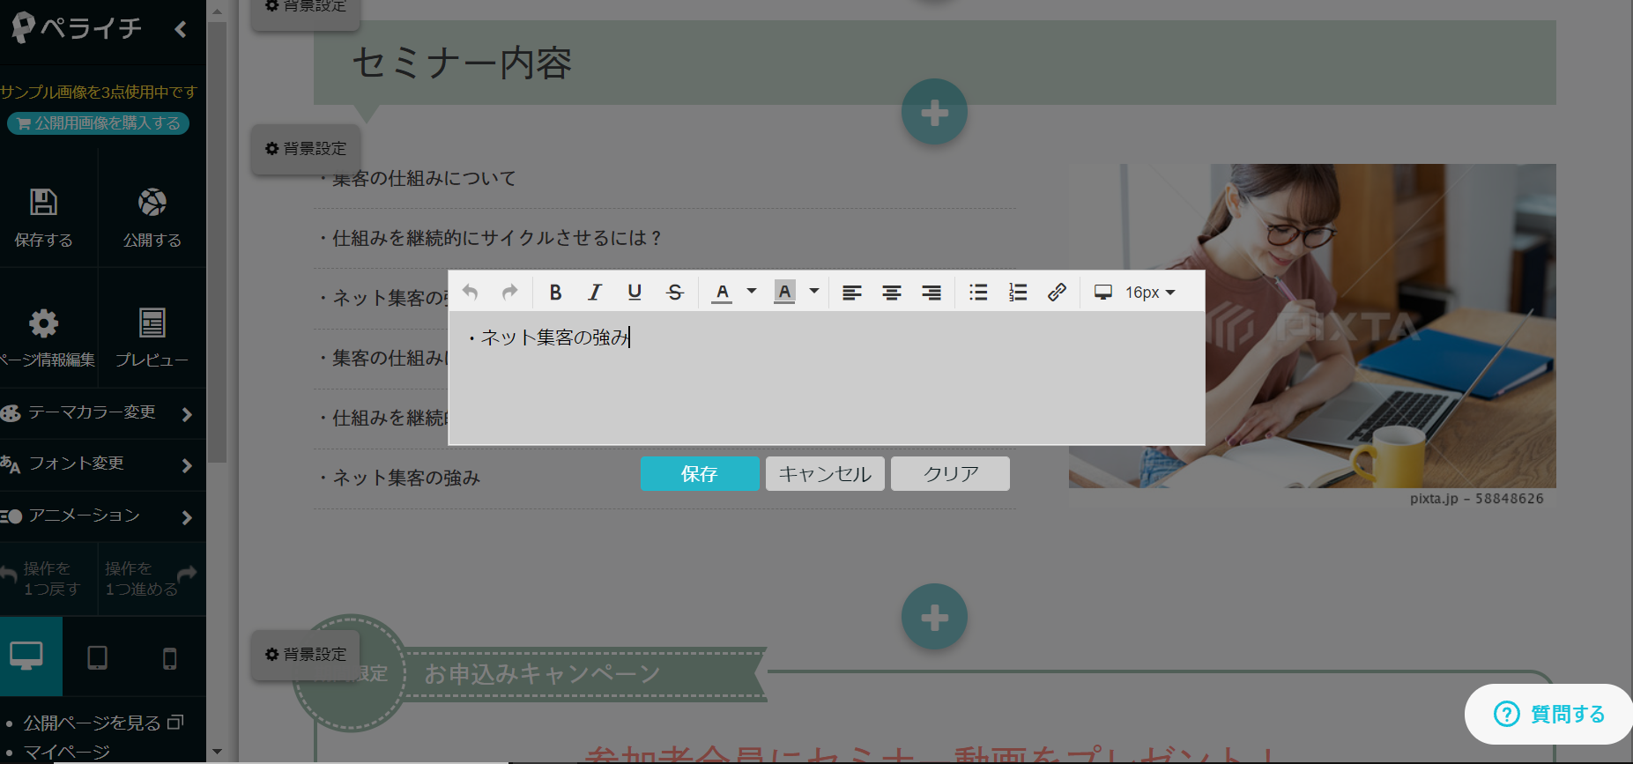The width and height of the screenshot is (1633, 764).
Task: Collapse the sidebar with the left chevron
Action: (x=181, y=29)
